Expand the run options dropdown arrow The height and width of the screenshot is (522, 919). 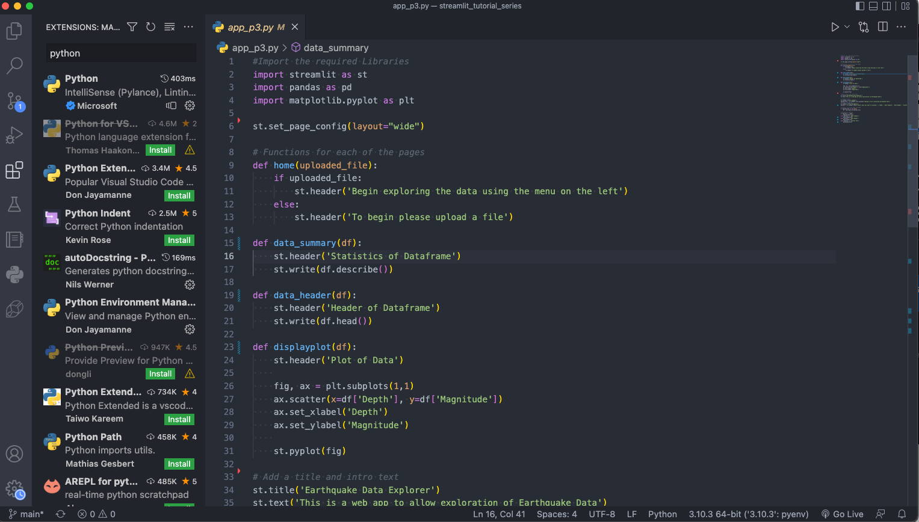click(847, 27)
